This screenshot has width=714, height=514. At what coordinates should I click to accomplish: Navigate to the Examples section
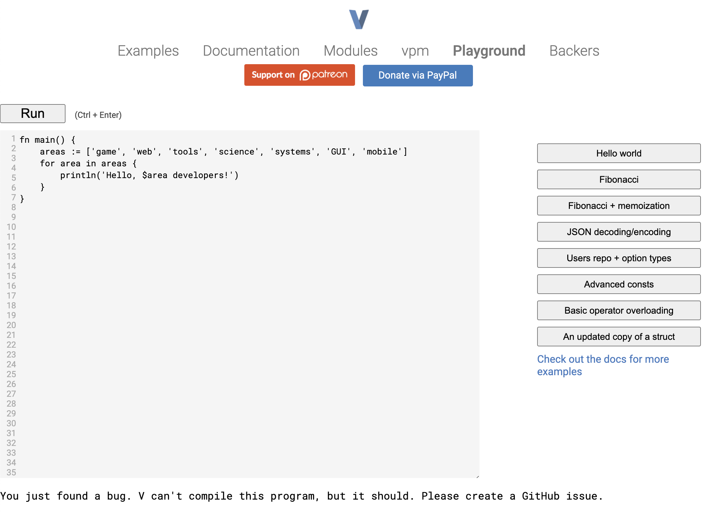[148, 51]
